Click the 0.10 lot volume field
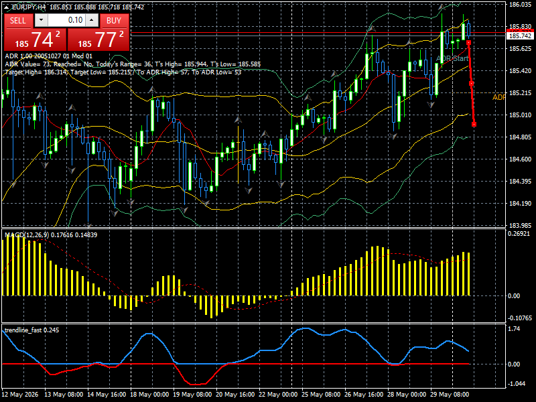The width and height of the screenshot is (536, 402). 66,20
